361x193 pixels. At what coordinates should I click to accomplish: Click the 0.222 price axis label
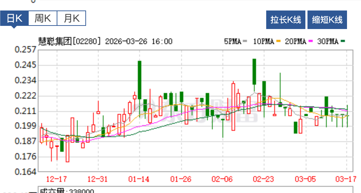tap(25, 96)
